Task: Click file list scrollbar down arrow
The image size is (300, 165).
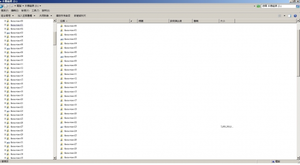Action: coord(298,158)
